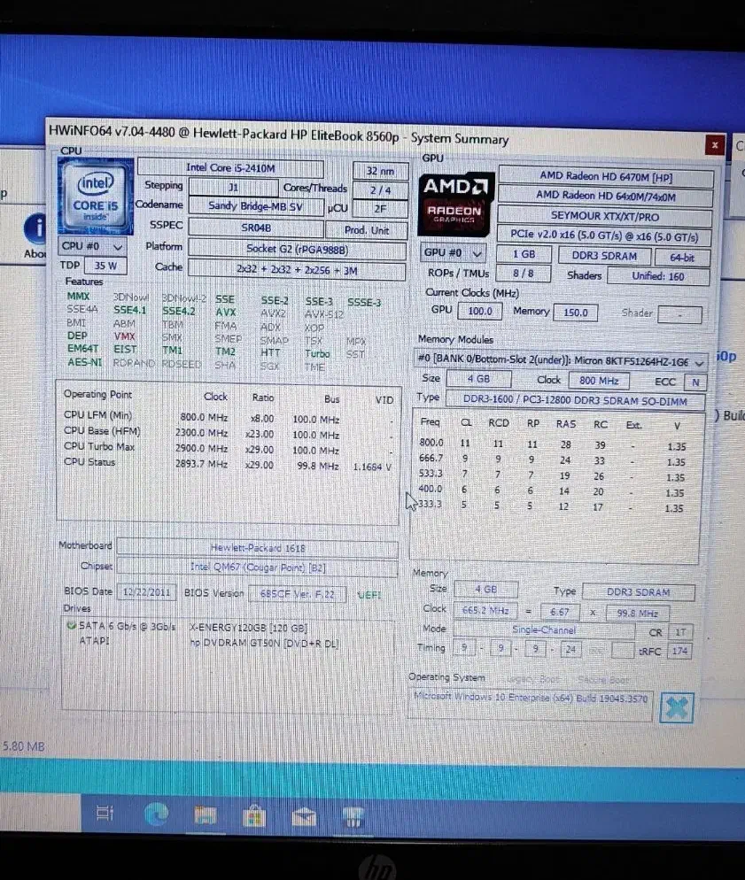Image resolution: width=745 pixels, height=880 pixels.
Task: Open the Mail app from the taskbar
Action: (x=304, y=814)
